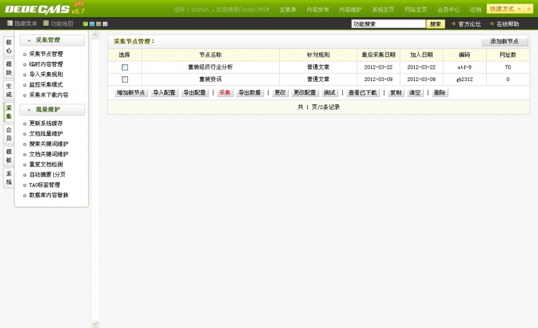Click the DedeCMS logo
The image size is (538, 328).
click(45, 8)
